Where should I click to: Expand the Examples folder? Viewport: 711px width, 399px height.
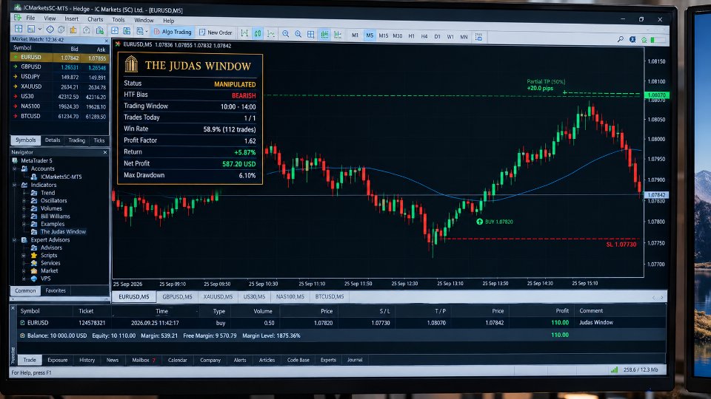[24, 224]
